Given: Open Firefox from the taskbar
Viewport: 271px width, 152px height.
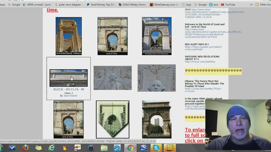Looking at the screenshot, I should tap(25, 148).
